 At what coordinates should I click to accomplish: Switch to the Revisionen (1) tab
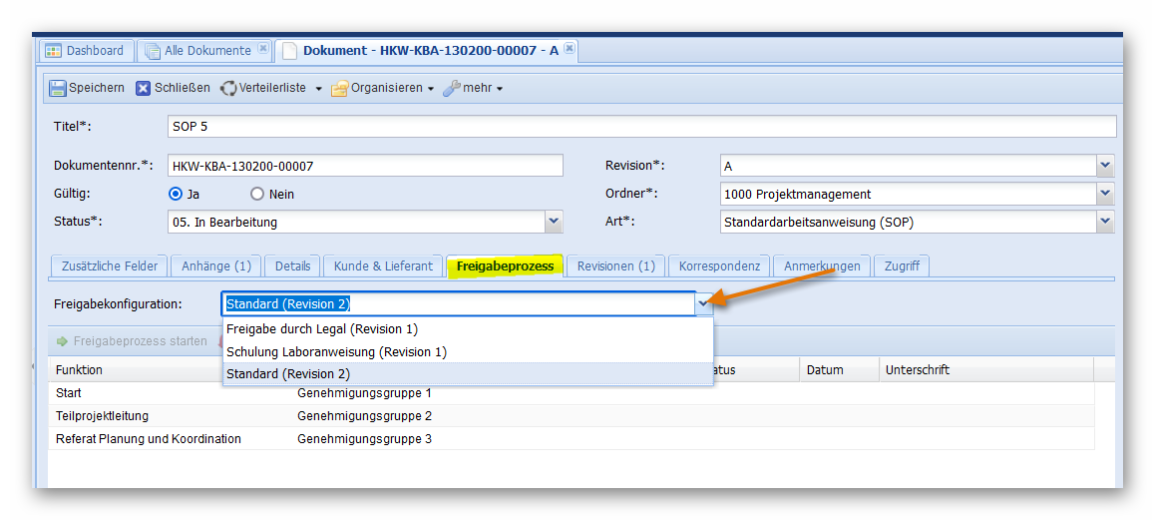tap(615, 266)
